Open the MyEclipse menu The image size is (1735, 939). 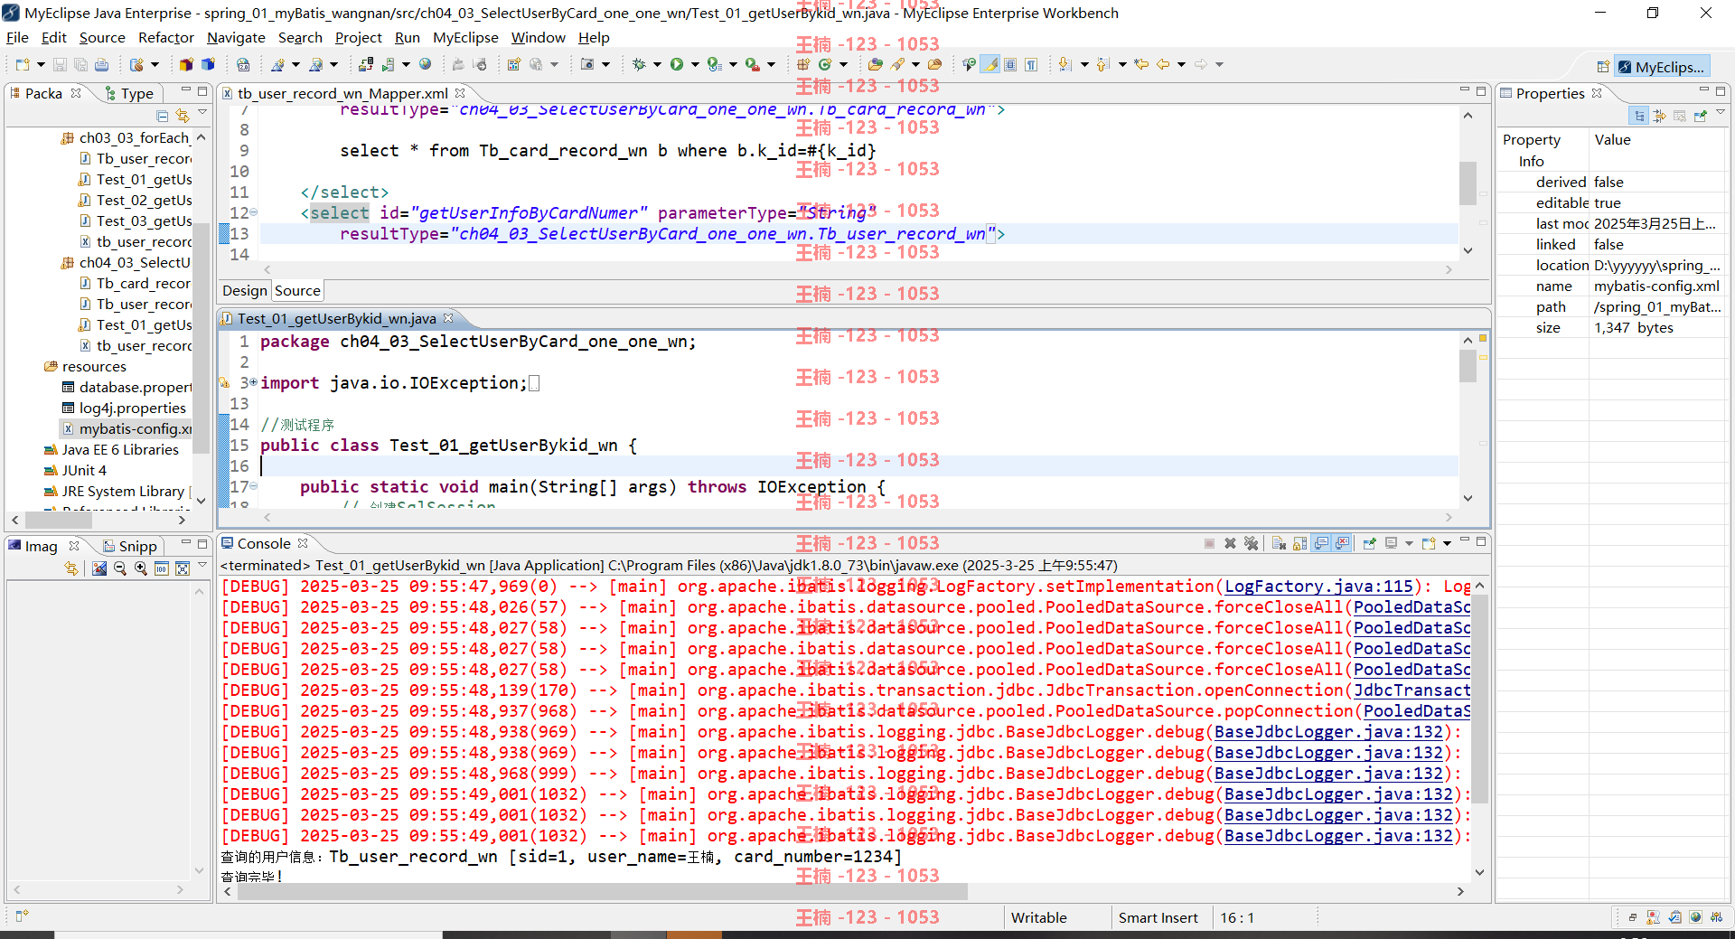[x=465, y=38]
